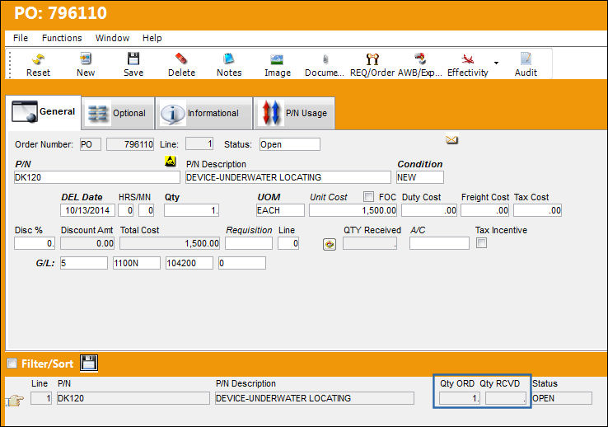
Task: Open the Functions menu
Action: coord(62,38)
